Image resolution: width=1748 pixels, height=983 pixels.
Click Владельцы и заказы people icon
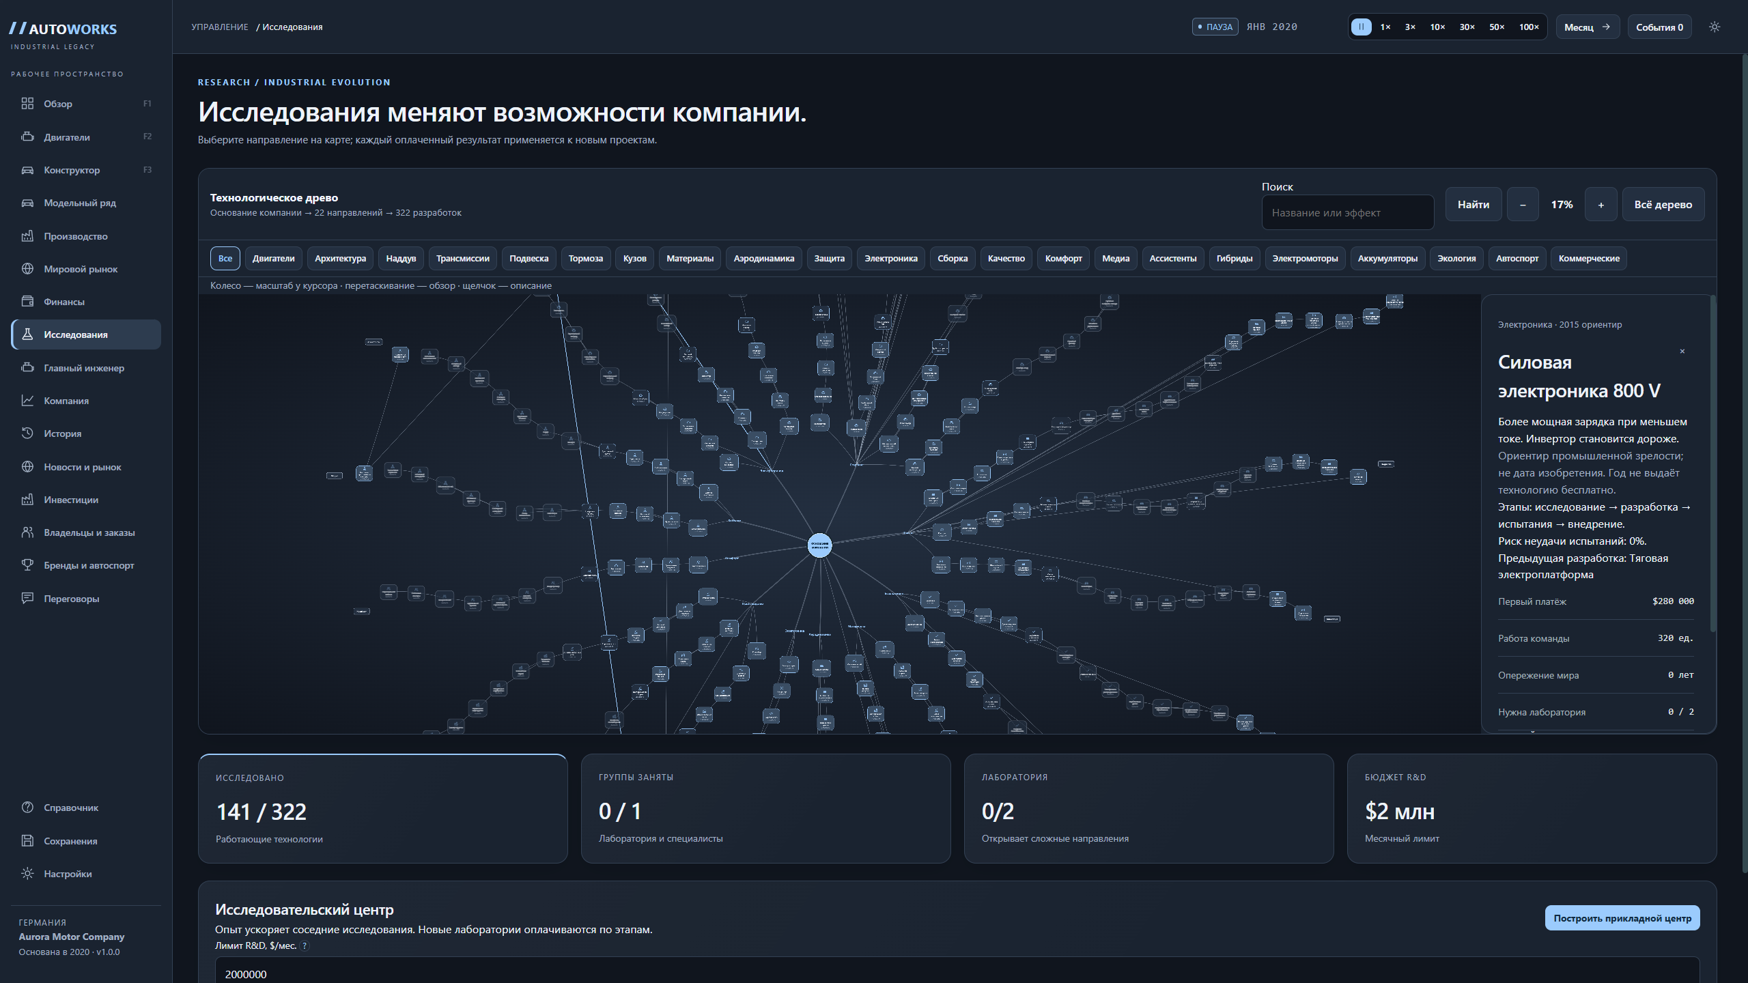pyautogui.click(x=27, y=532)
